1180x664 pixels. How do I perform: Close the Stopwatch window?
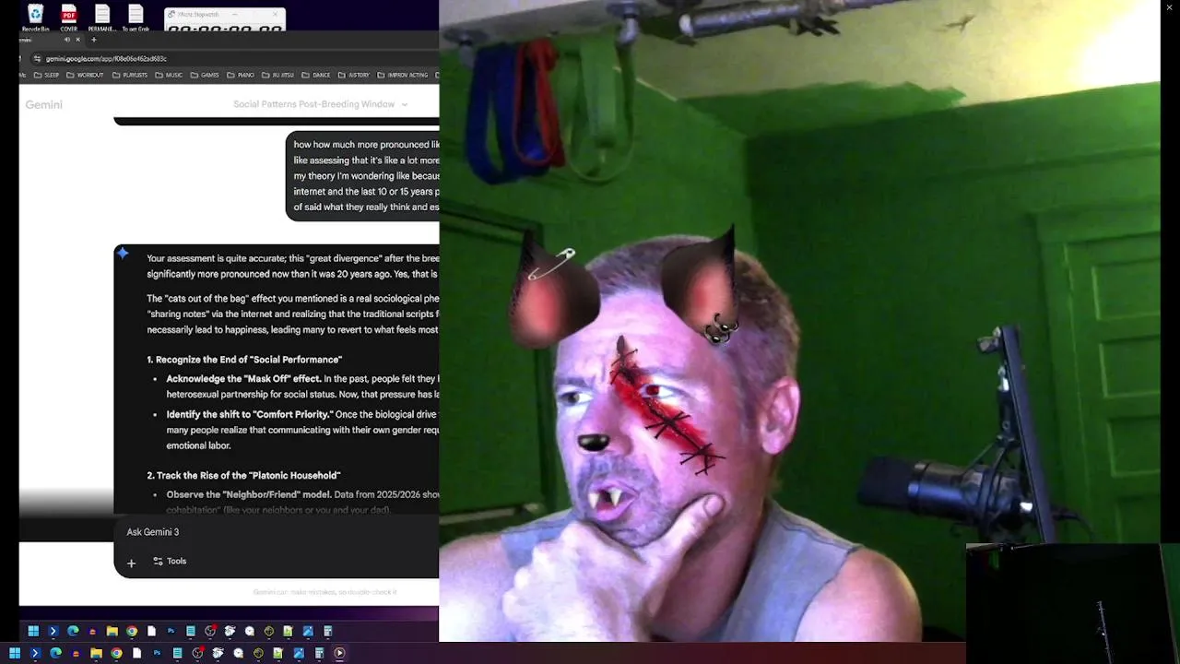tap(275, 15)
